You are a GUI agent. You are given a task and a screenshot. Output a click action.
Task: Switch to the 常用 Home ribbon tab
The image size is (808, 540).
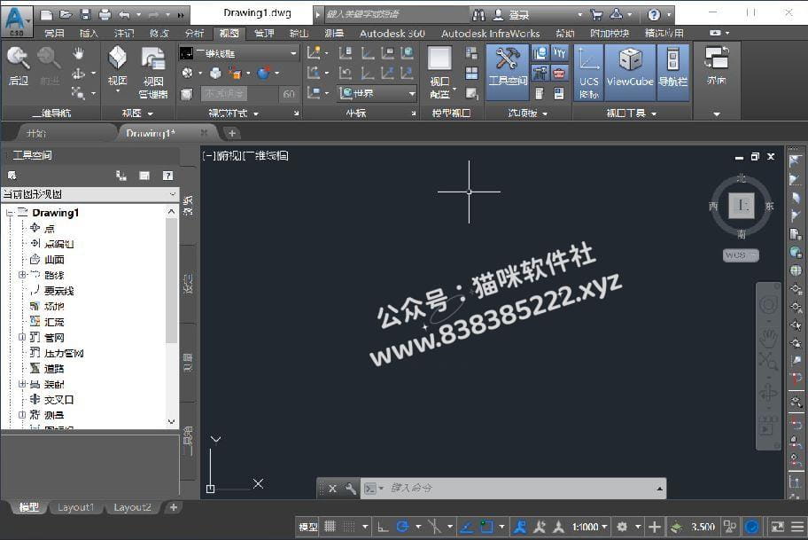click(x=55, y=34)
